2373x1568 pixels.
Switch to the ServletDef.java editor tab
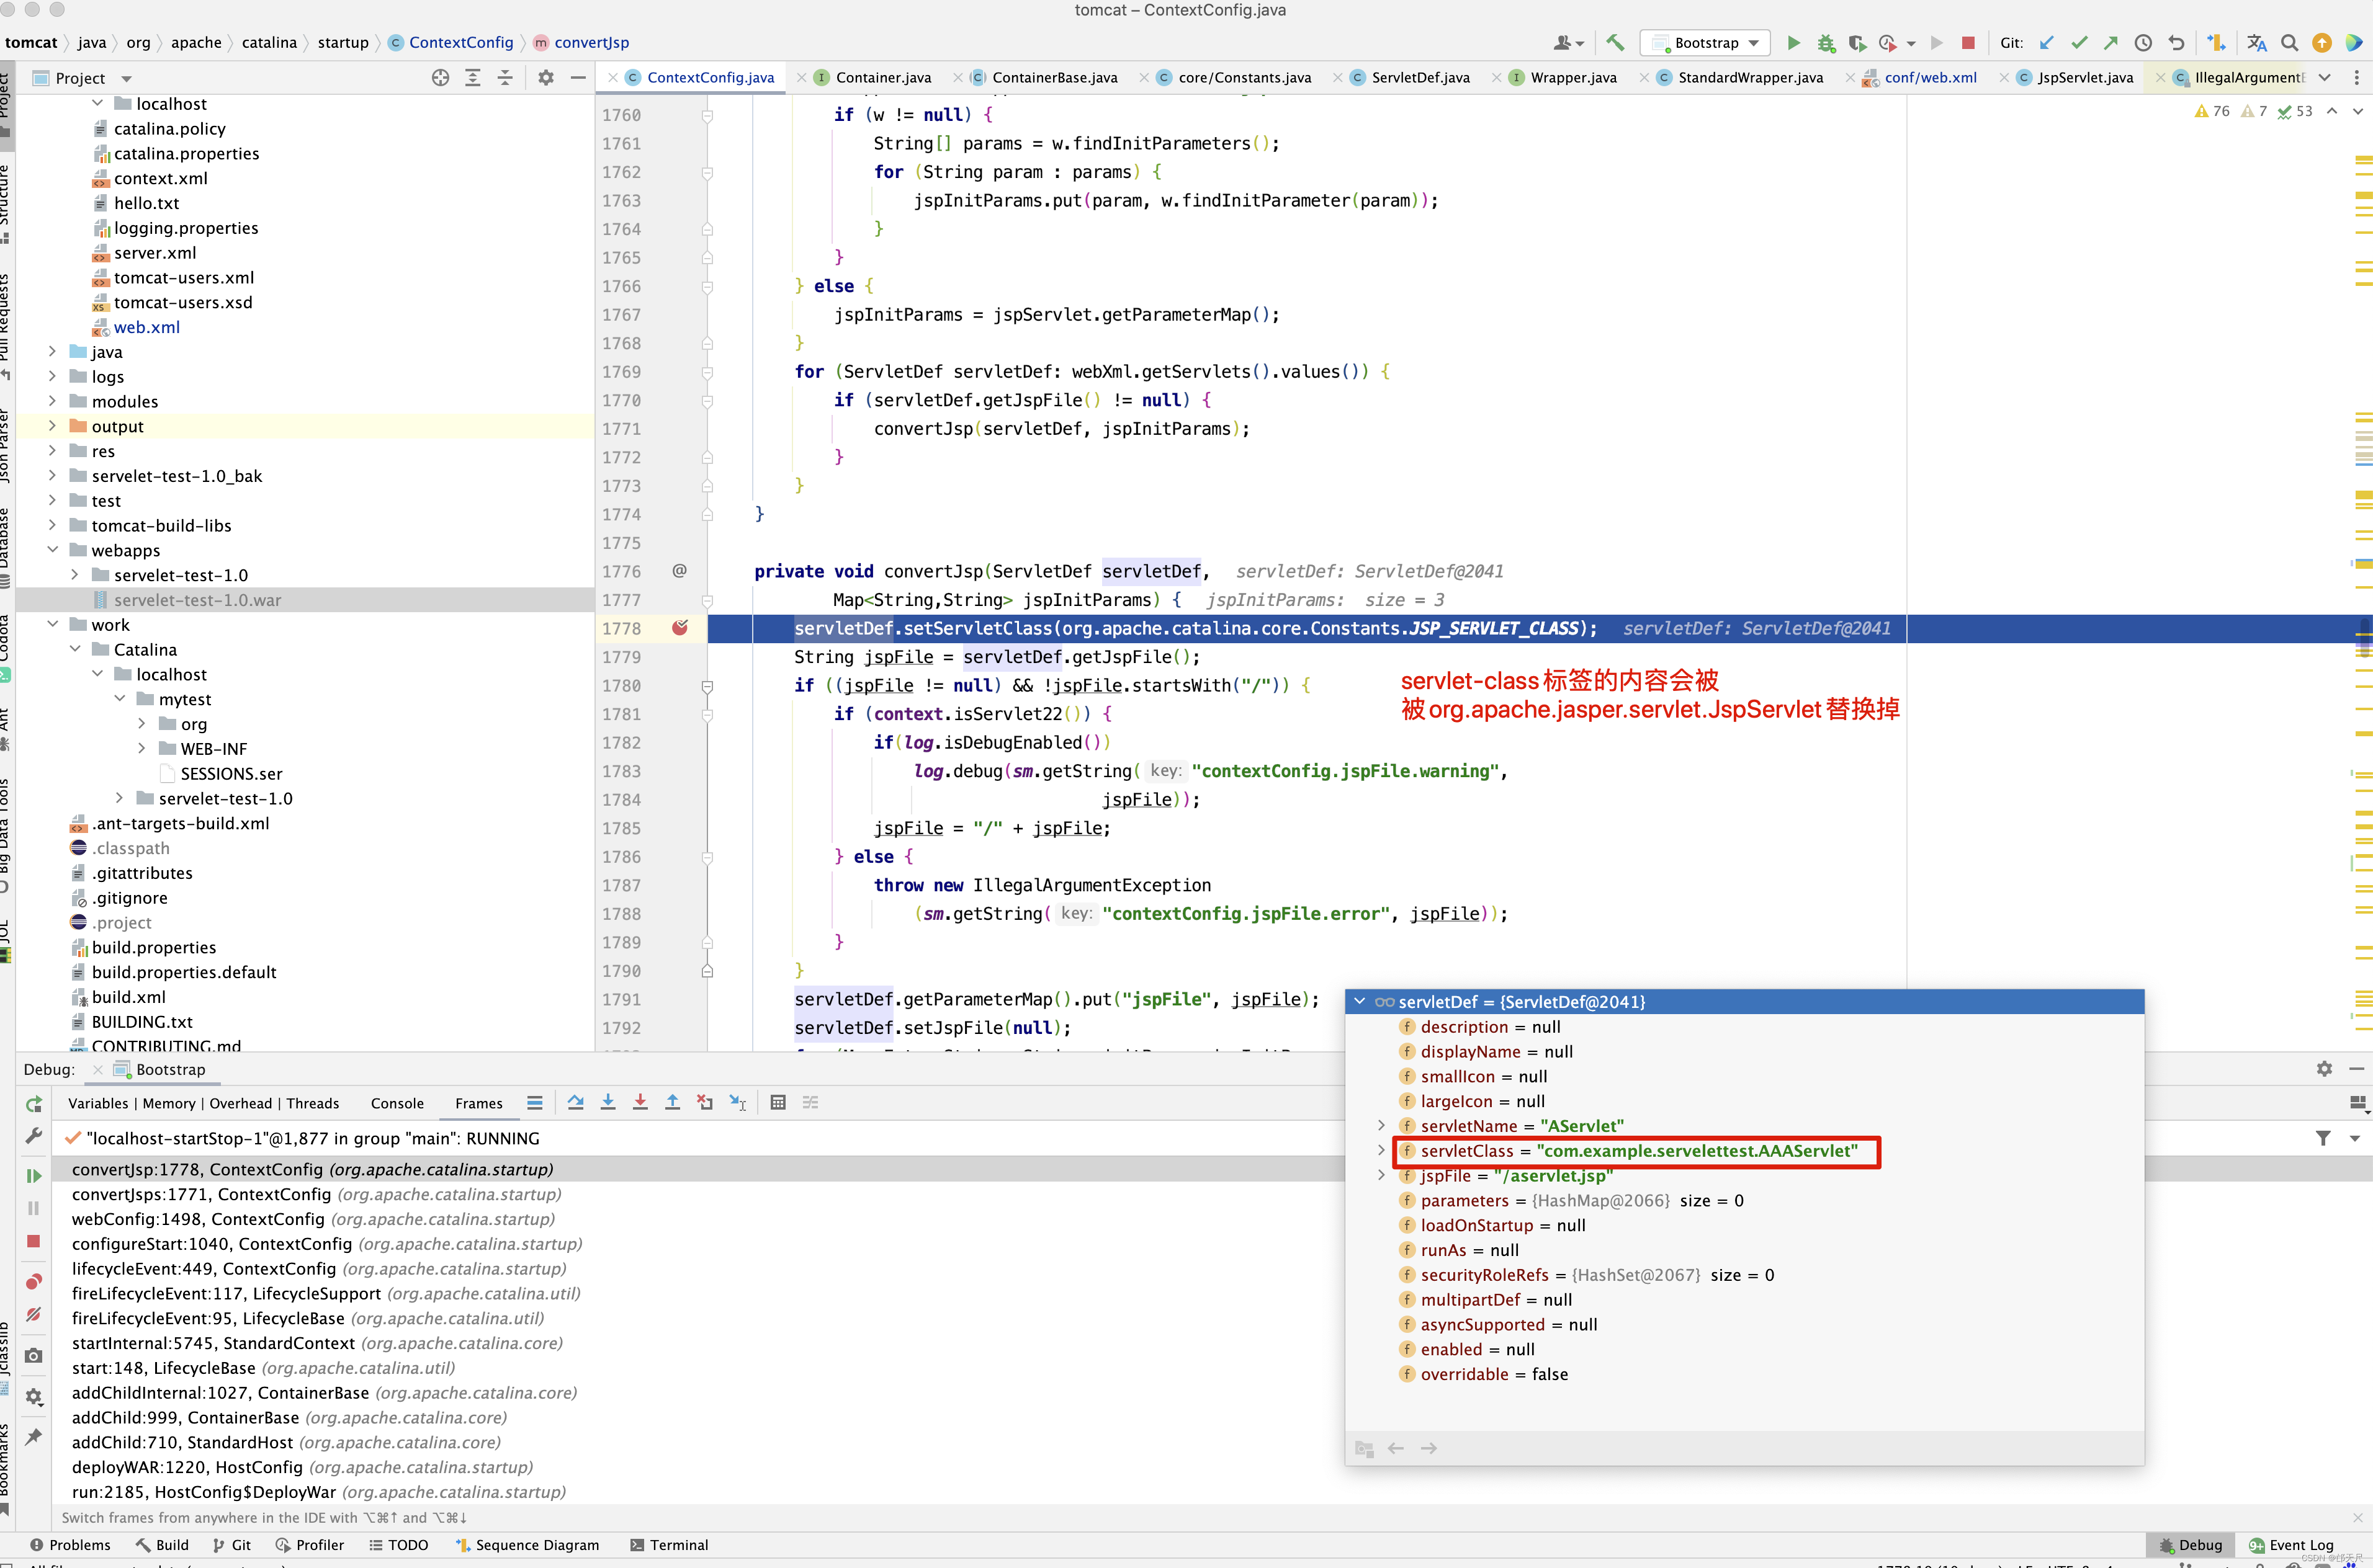[1420, 78]
